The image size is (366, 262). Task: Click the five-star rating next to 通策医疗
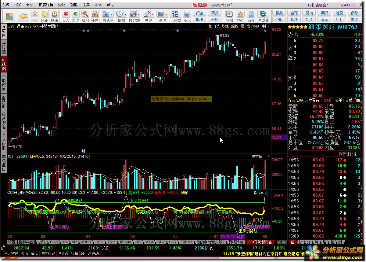pos(297,27)
